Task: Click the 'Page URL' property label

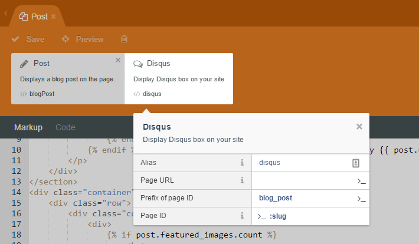Action: [x=157, y=180]
